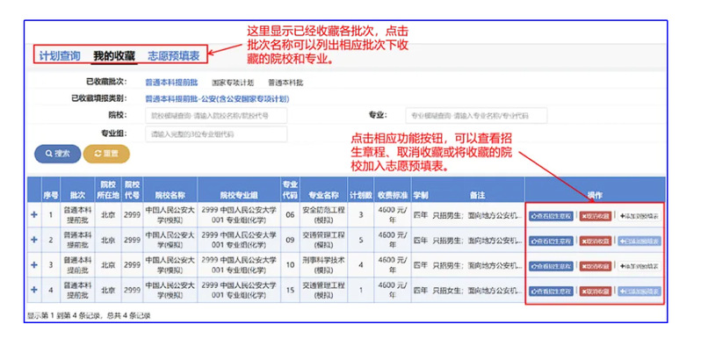Click 取消收藏 button in row 1
The image size is (701, 346).
(596, 216)
